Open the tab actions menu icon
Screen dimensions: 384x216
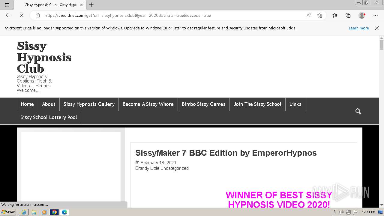click(x=7, y=5)
